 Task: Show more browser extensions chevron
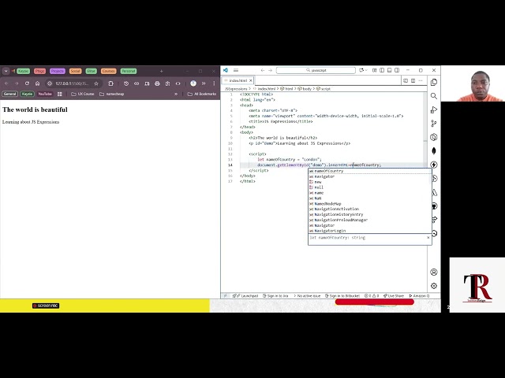pyautogui.click(x=204, y=83)
